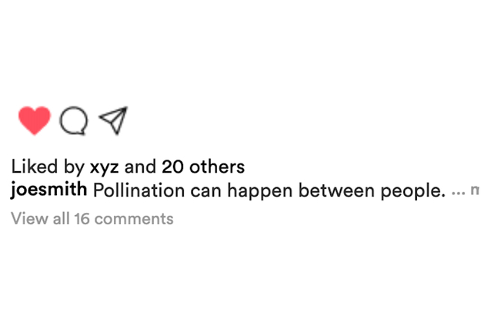Open joesmith's profile from the caption

click(x=49, y=190)
